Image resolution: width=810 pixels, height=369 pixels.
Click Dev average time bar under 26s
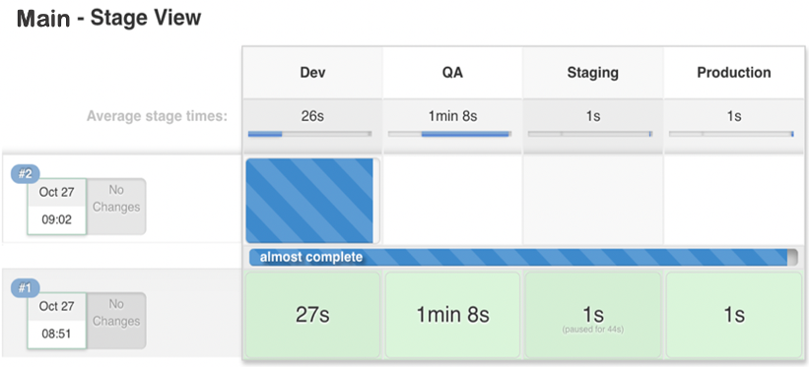[310, 134]
